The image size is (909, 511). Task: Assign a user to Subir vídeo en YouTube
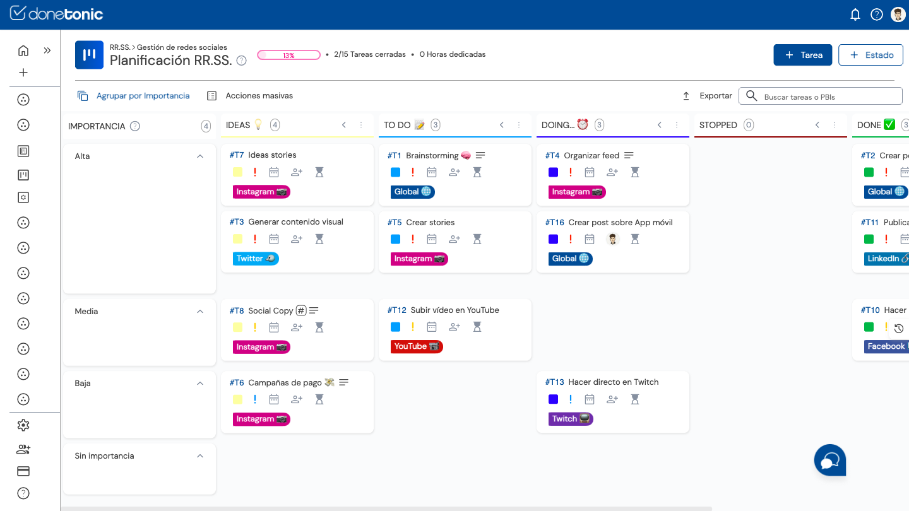(x=454, y=327)
